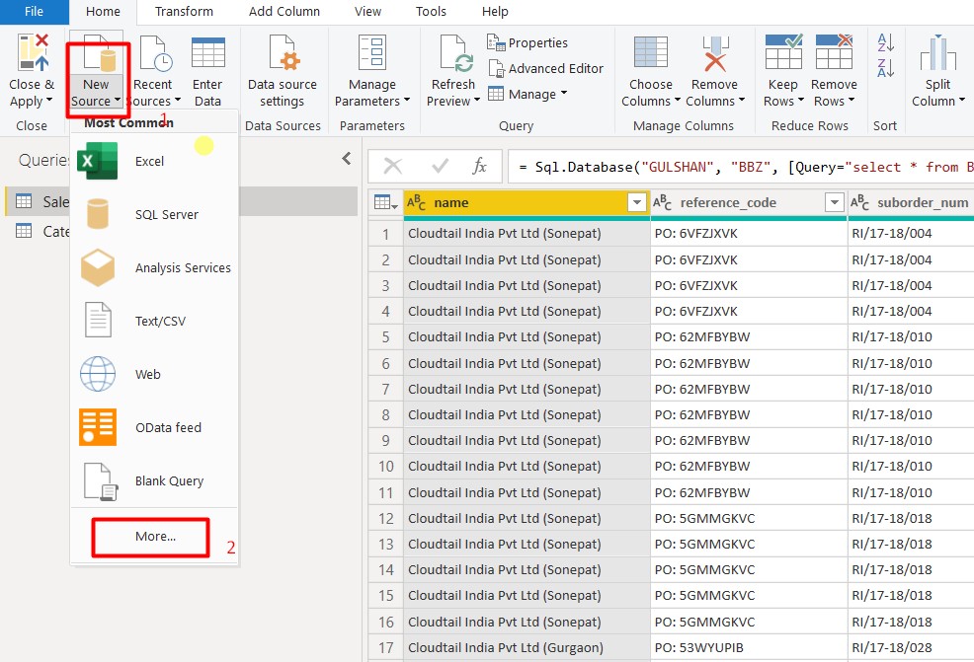Cancel formula edit with X icon
974x662 pixels.
click(x=393, y=167)
